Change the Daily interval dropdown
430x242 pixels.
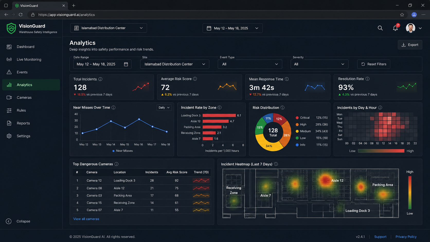[164, 107]
